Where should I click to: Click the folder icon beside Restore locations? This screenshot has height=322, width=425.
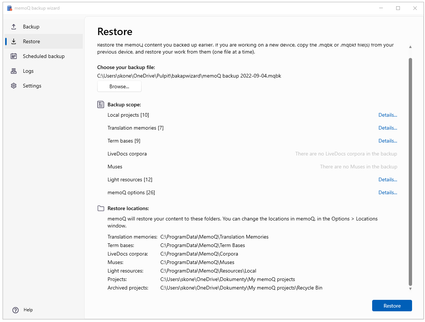pos(101,208)
